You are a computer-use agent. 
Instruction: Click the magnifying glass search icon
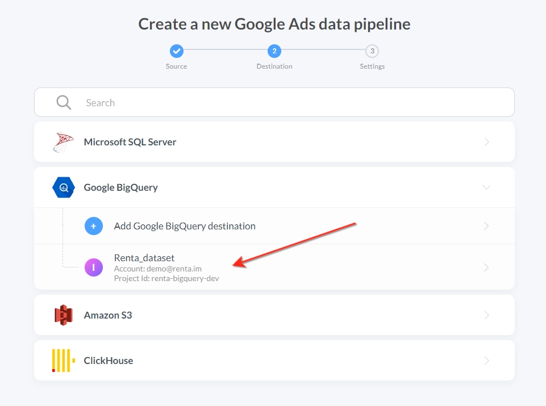[x=64, y=102]
